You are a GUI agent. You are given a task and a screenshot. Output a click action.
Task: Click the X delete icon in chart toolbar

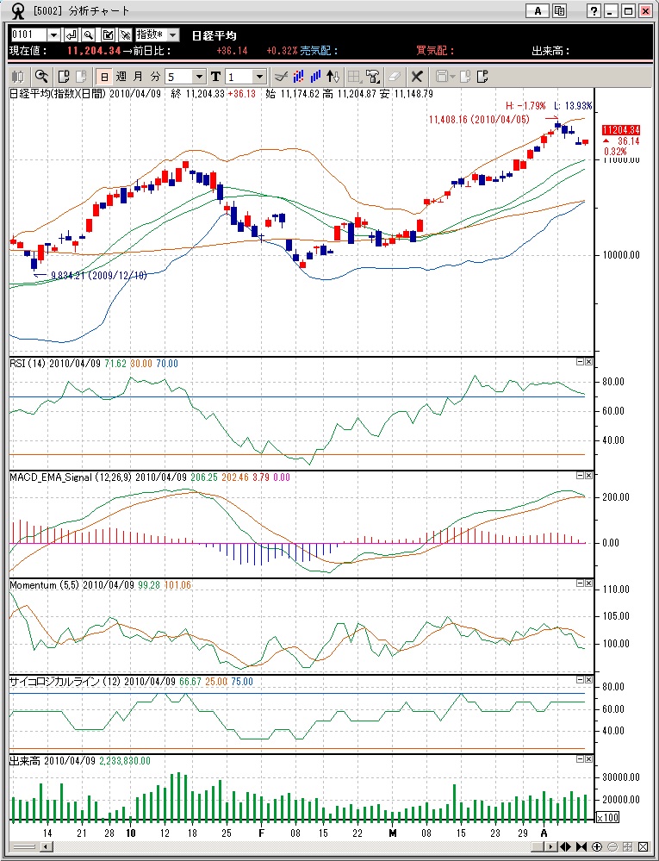point(417,77)
